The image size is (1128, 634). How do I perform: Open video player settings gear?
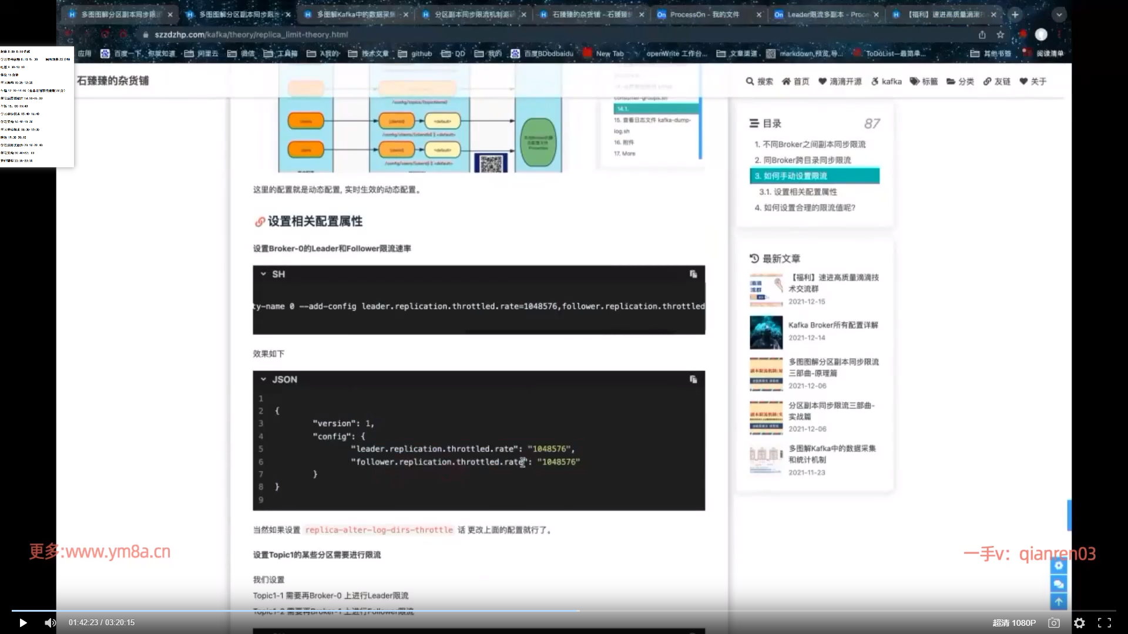pos(1079,623)
